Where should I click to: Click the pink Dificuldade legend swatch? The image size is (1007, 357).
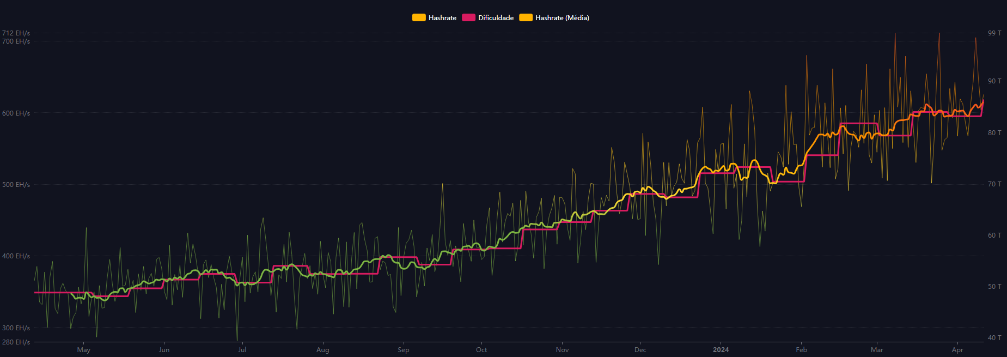[x=468, y=18]
